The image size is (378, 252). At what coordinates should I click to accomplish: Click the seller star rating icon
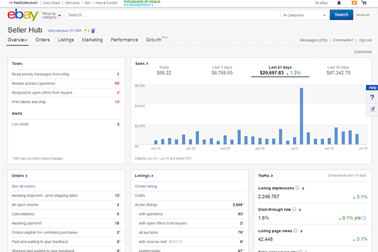[x=85, y=30]
